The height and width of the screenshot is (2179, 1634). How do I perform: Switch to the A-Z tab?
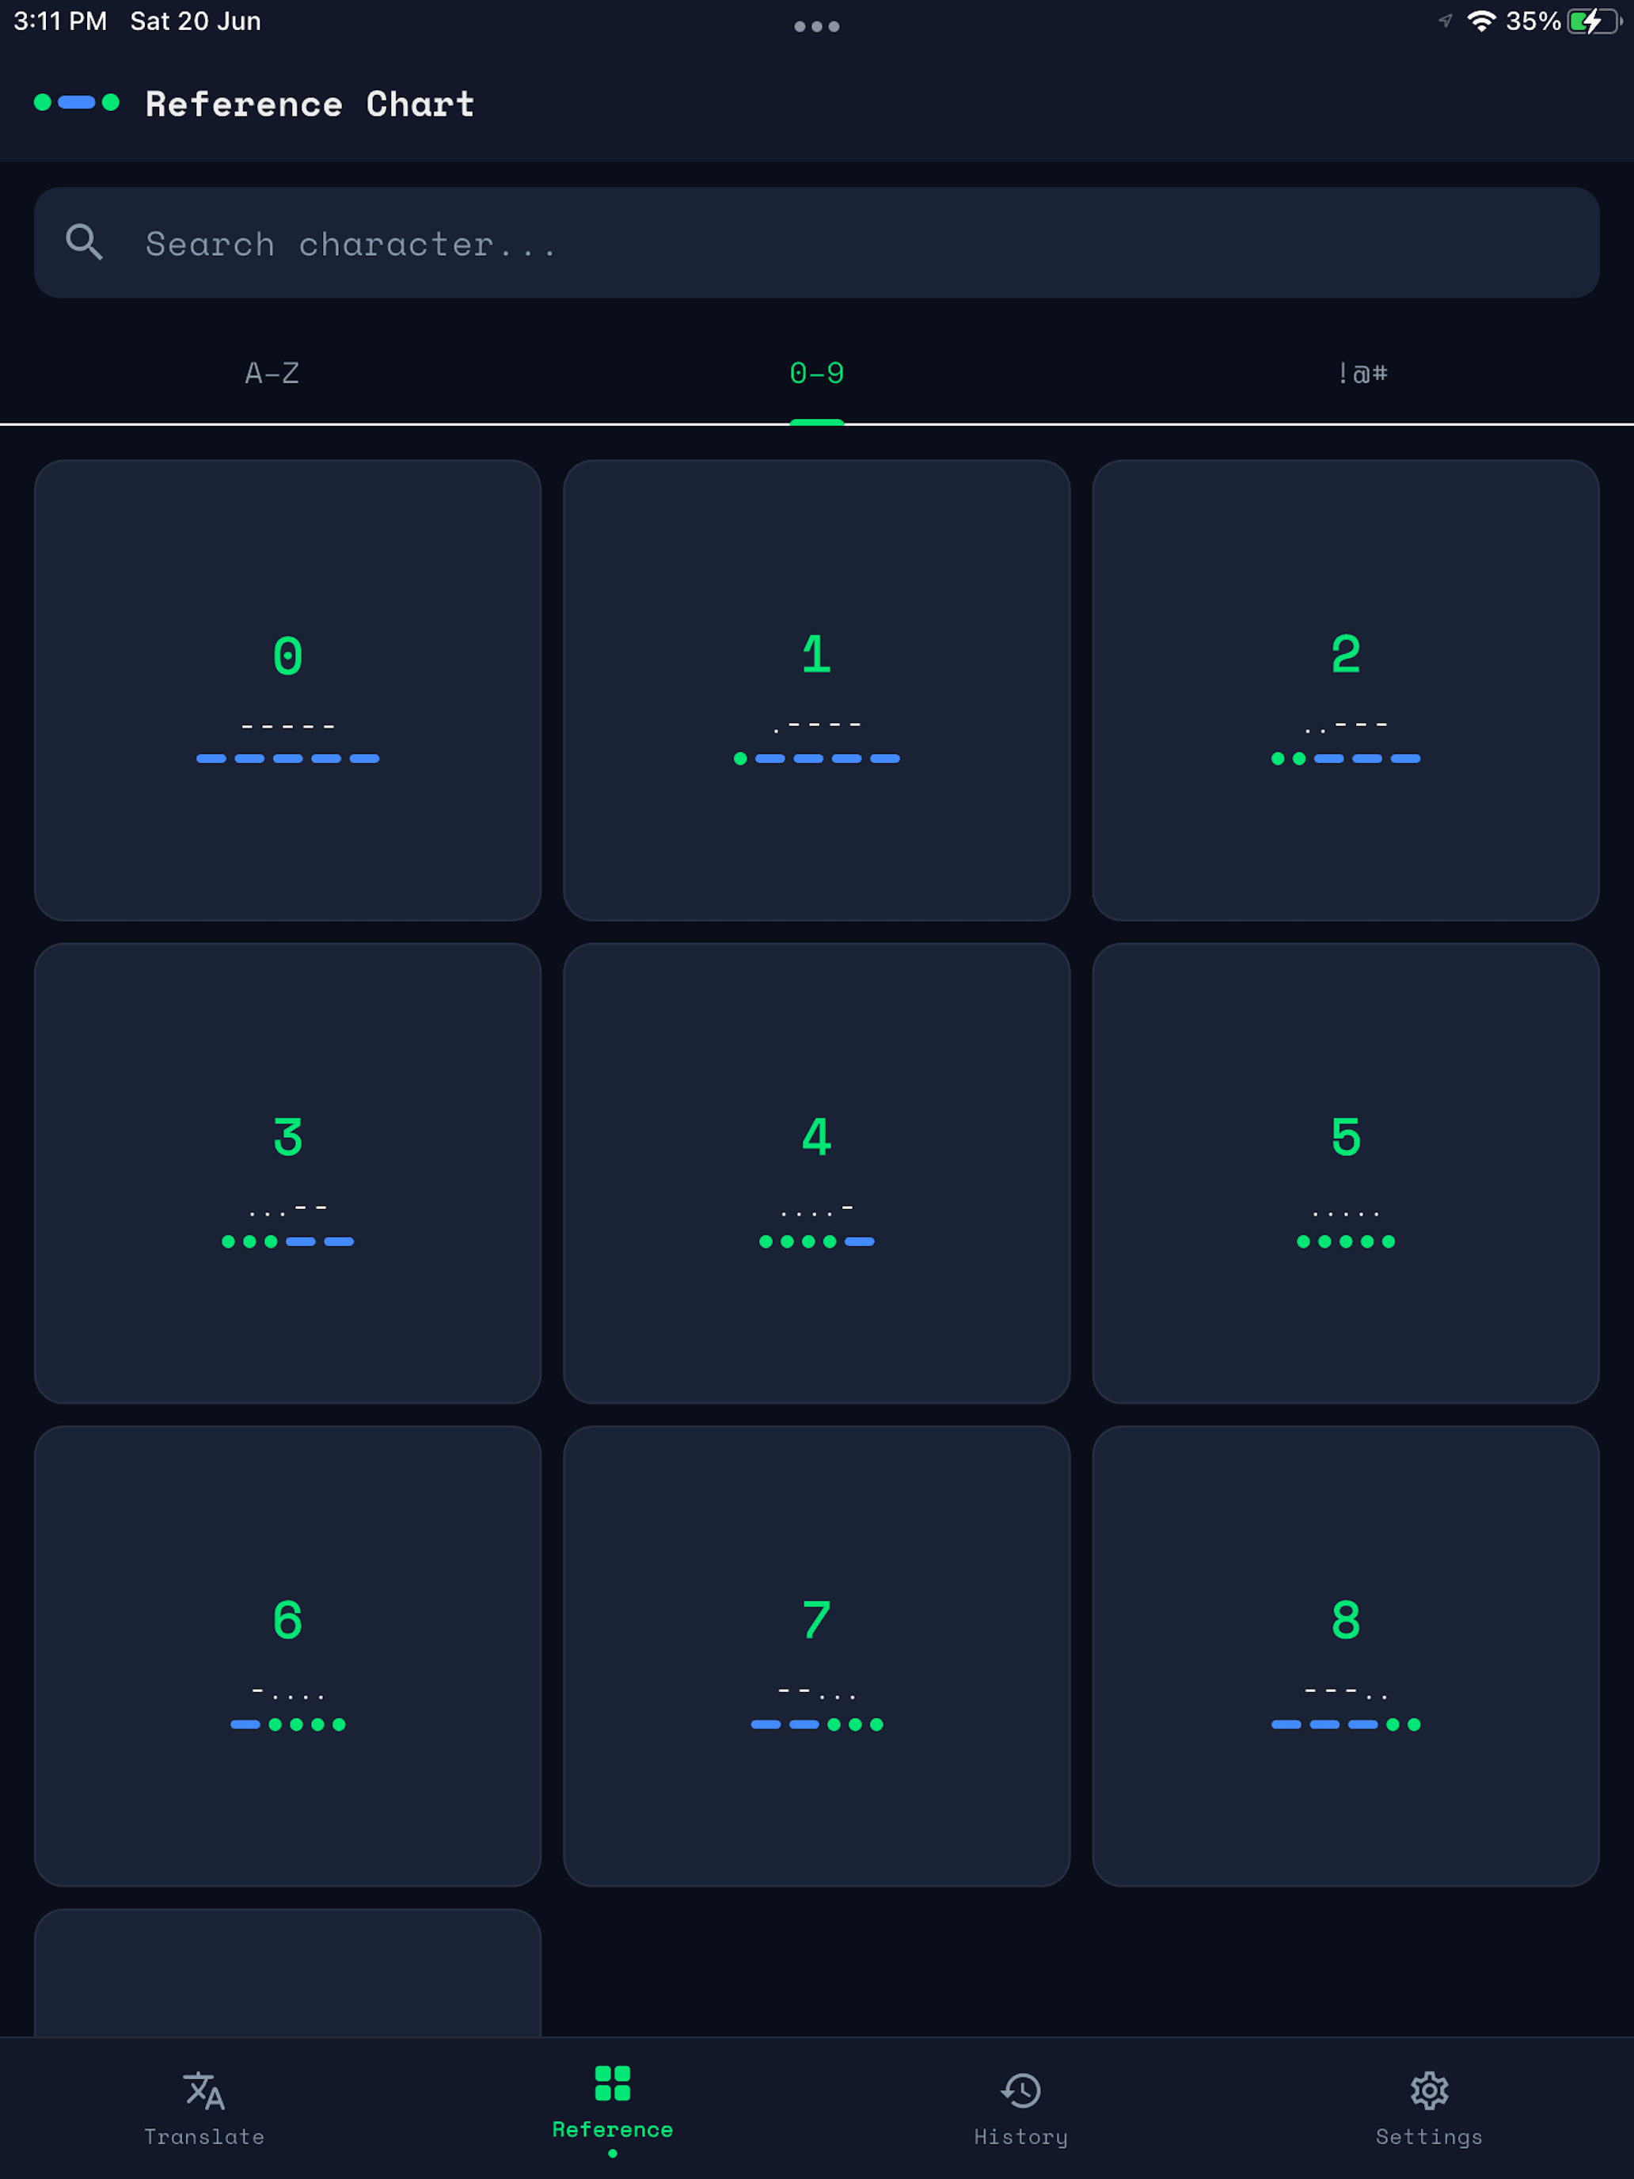pyautogui.click(x=272, y=374)
